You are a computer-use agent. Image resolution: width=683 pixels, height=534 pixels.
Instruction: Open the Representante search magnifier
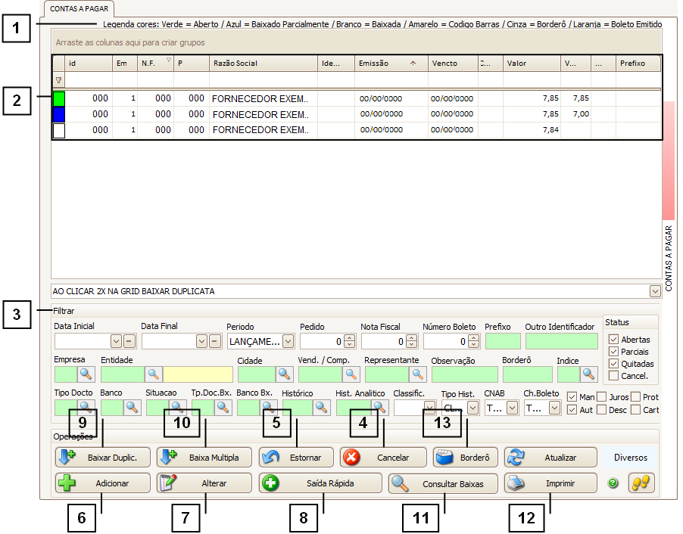(418, 374)
